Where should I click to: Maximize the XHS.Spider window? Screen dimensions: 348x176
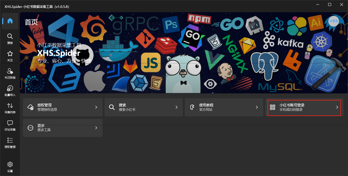tap(330, 5)
